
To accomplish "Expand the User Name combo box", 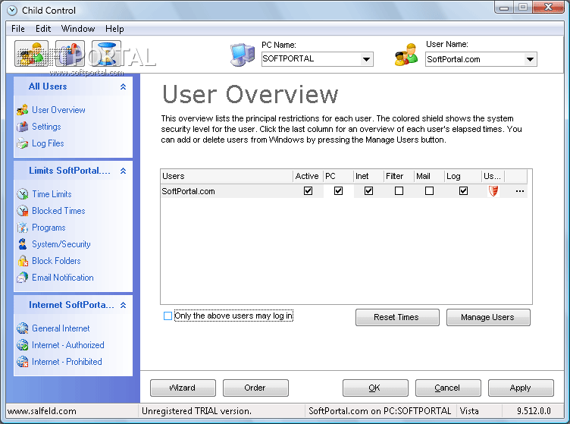I will [530, 59].
